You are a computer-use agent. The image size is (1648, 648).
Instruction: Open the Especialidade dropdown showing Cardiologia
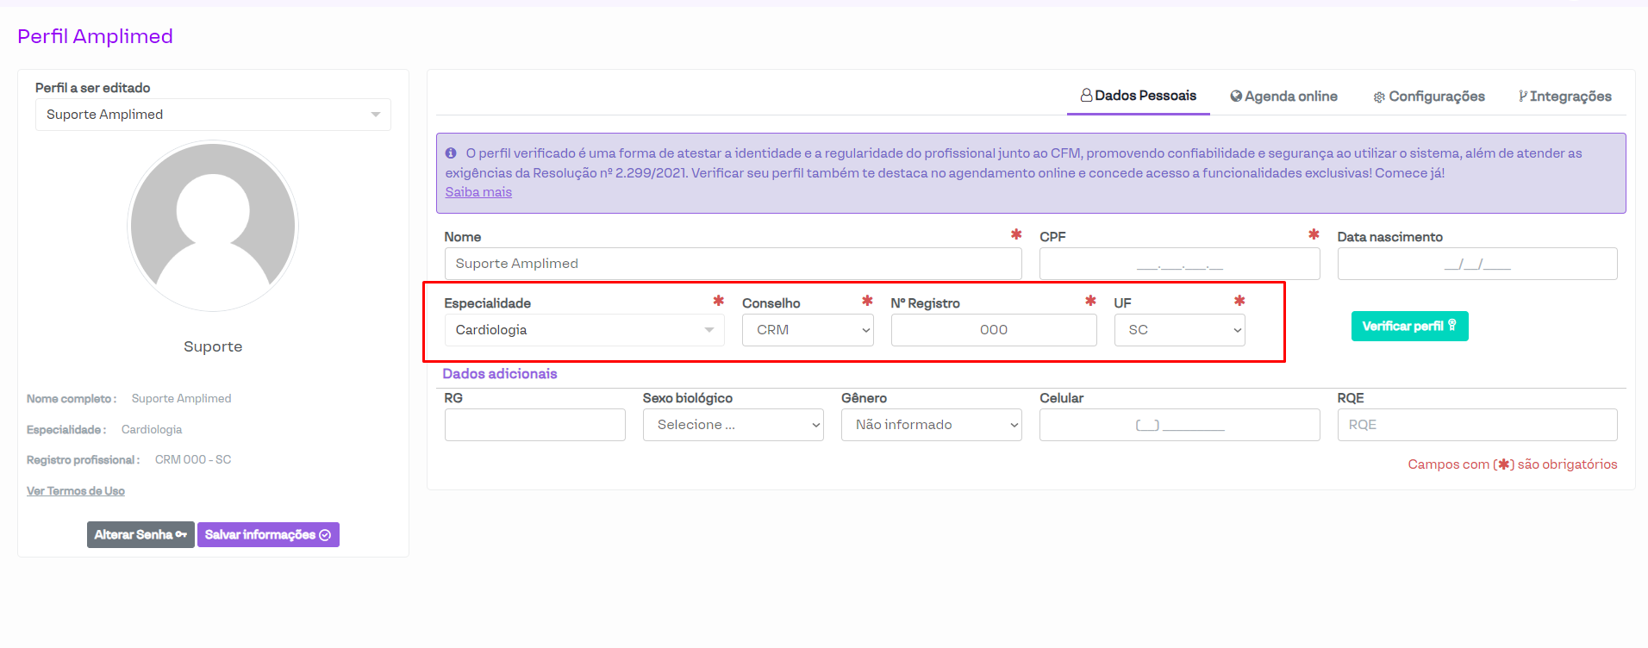click(x=584, y=330)
